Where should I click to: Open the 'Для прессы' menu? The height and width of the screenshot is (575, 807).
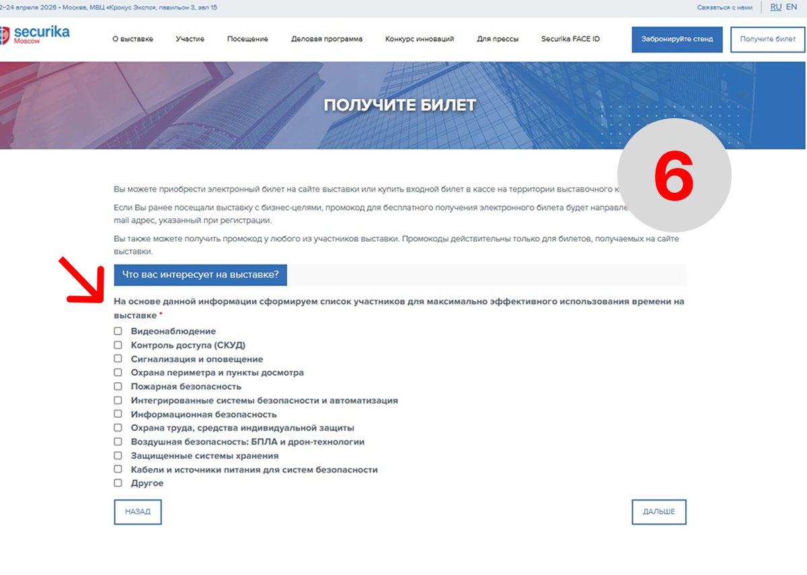point(498,39)
